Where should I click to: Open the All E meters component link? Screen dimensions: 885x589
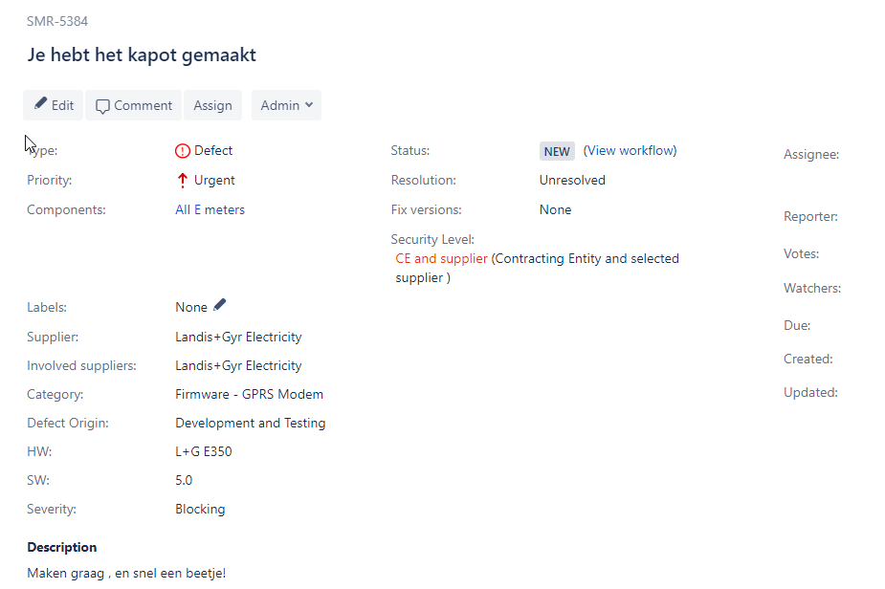210,209
